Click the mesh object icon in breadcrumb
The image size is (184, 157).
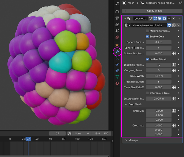[124, 3]
